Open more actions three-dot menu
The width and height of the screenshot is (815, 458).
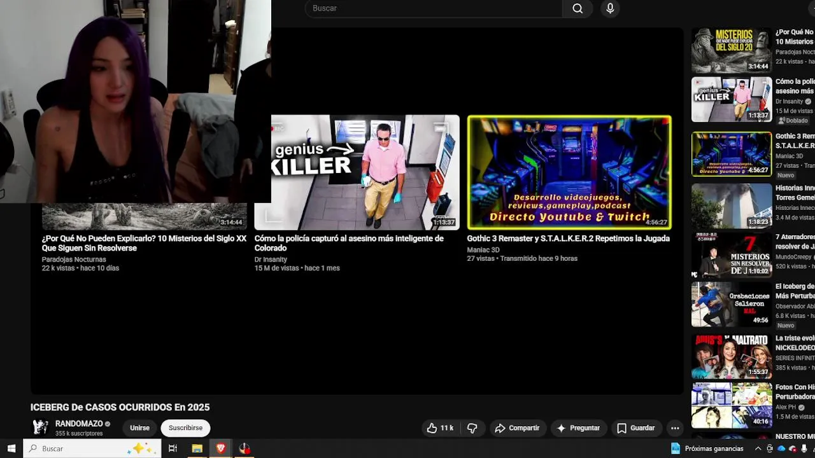click(675, 428)
